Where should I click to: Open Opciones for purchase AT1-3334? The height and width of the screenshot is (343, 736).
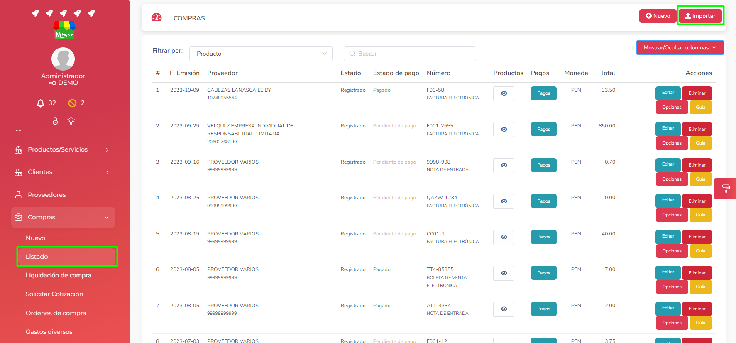click(x=672, y=323)
